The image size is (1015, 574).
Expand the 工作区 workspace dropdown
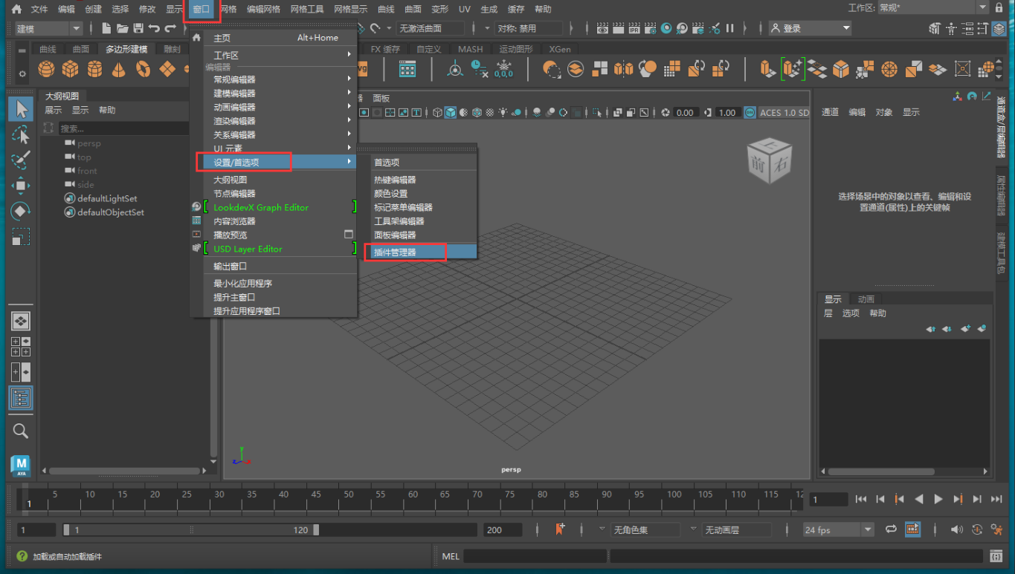point(933,8)
